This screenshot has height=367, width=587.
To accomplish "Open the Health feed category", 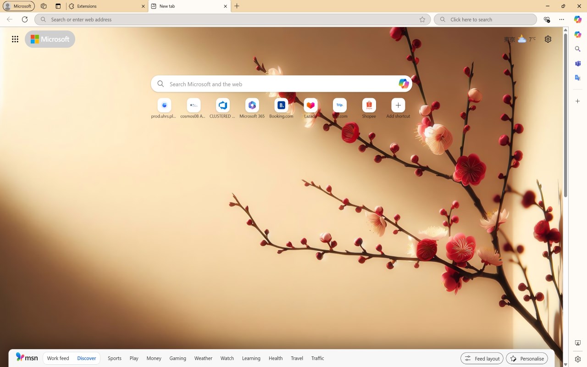I will 276,358.
